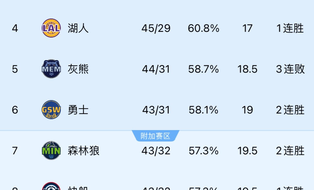Click the 1连胜 streak label for Lakers
Viewport: 314px width, 190px height.
coord(290,29)
